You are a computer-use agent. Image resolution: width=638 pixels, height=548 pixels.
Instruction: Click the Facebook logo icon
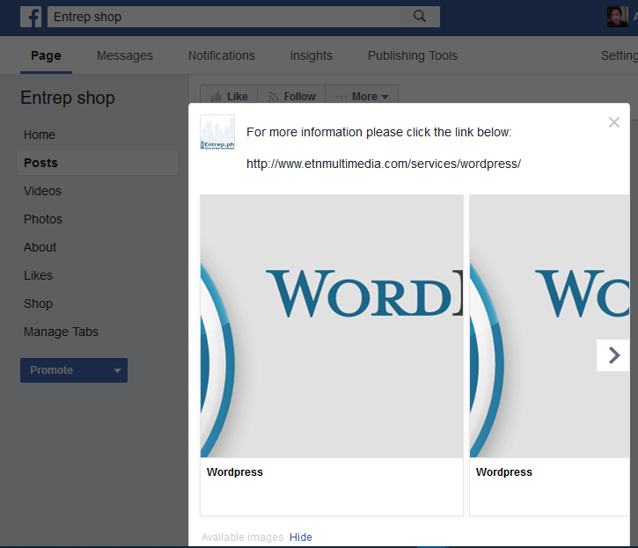pos(31,17)
